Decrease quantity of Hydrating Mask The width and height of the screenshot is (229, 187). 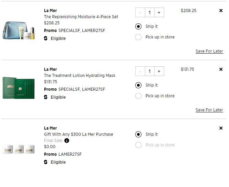pos(140,71)
